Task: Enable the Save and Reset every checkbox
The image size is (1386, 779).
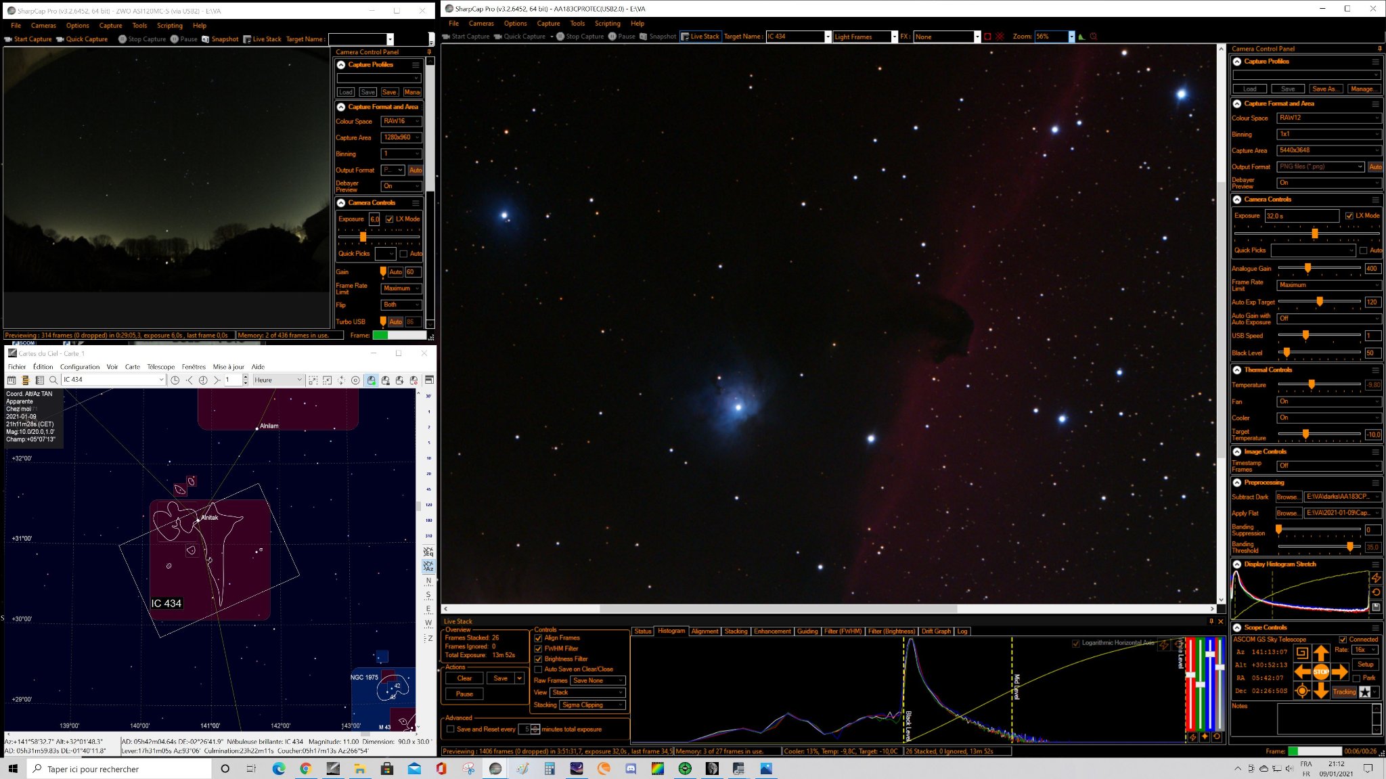Action: coord(450,729)
